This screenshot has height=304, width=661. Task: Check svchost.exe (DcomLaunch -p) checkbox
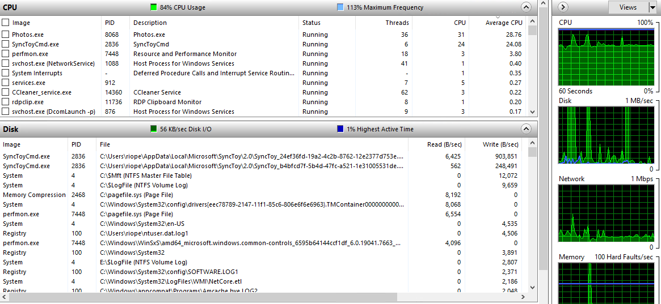(5, 112)
